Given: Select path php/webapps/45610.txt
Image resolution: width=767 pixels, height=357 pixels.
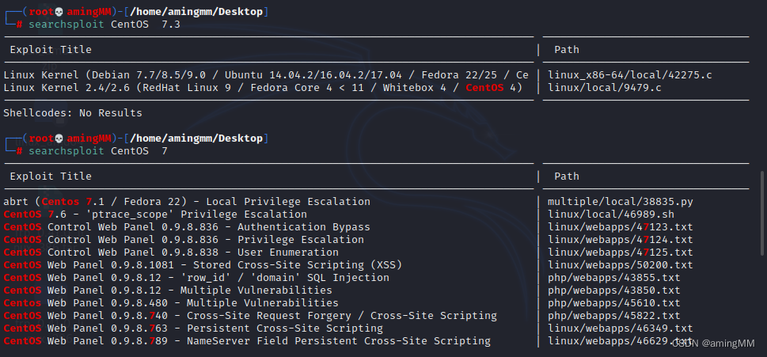Looking at the screenshot, I should click(x=614, y=303).
